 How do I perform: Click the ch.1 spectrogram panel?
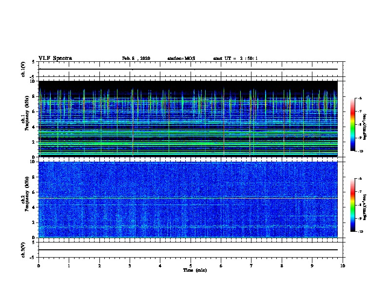point(188,119)
